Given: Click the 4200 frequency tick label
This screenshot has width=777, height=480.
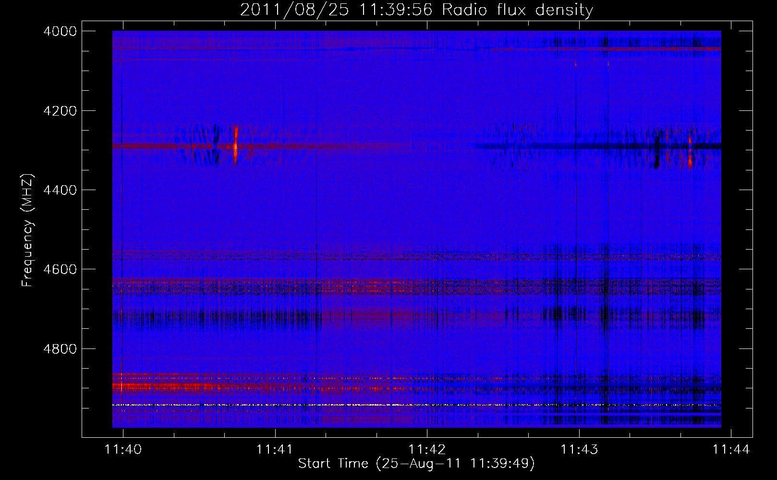Looking at the screenshot, I should [x=60, y=111].
